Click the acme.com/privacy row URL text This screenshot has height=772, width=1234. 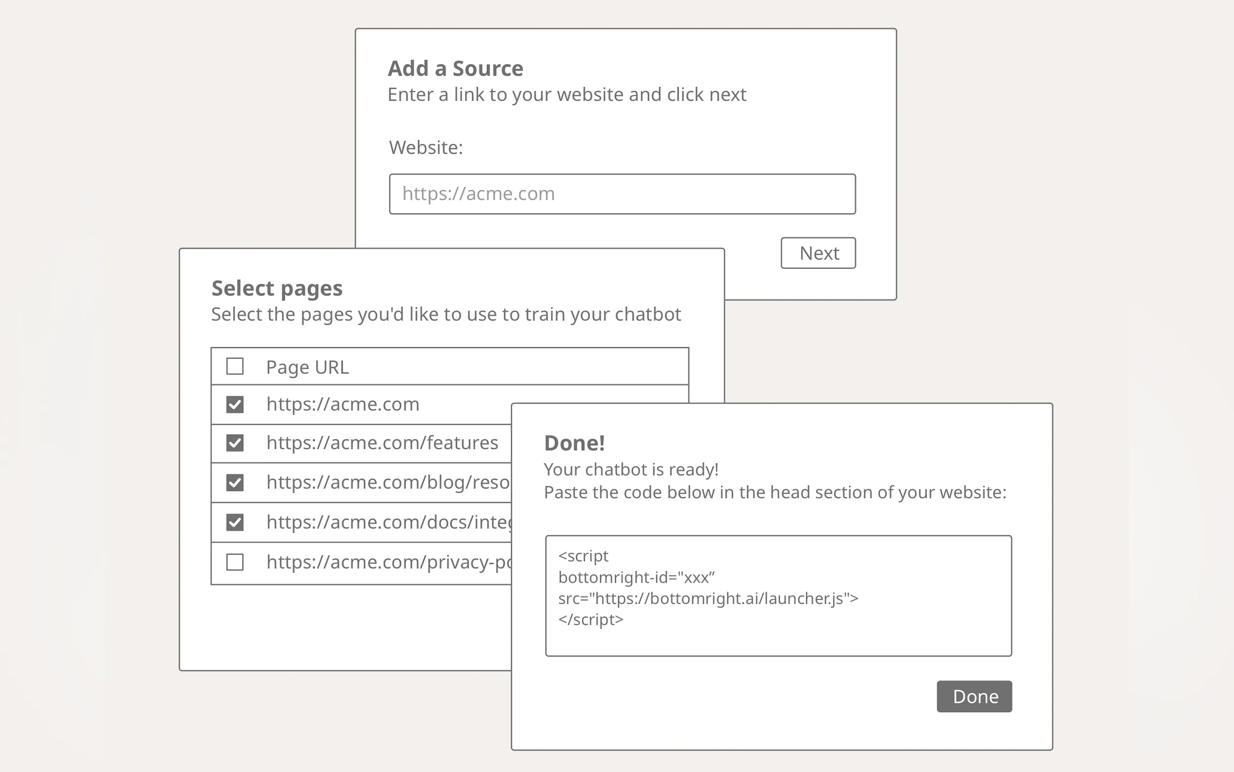click(388, 562)
